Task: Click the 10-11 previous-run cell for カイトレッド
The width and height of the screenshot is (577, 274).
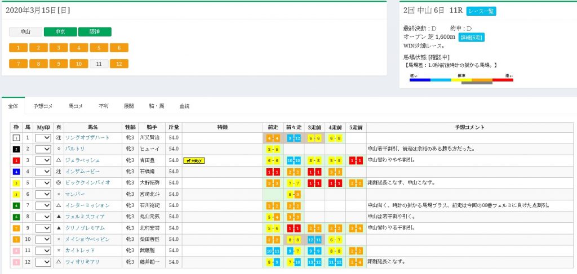Action: click(x=273, y=250)
